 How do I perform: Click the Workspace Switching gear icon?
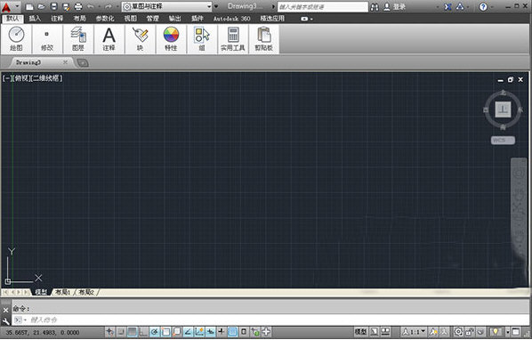pos(458,332)
